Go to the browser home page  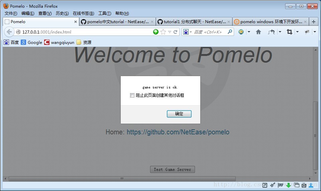point(258,32)
